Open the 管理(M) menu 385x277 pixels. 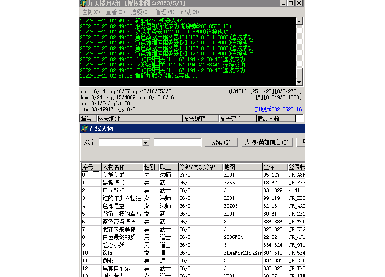point(165,12)
